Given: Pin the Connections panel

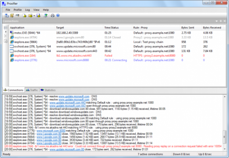Looking at the screenshot, I should (x=220, y=21).
